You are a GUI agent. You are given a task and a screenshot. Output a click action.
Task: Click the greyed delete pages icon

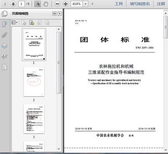[24, 23]
